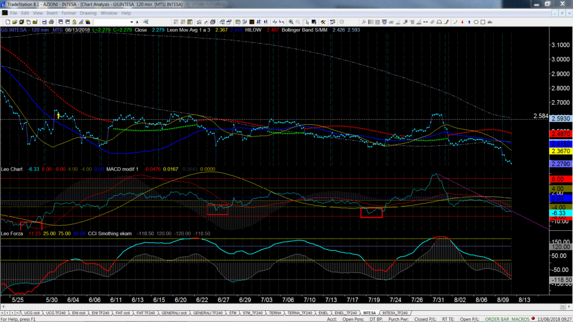Select the pencil drawing tool
Image resolution: width=573 pixels, height=322 pixels.
point(446,22)
